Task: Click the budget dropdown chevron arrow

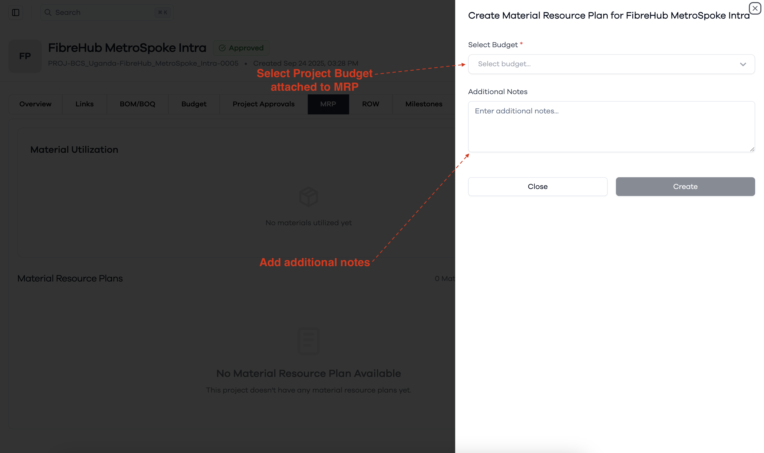Action: point(743,64)
